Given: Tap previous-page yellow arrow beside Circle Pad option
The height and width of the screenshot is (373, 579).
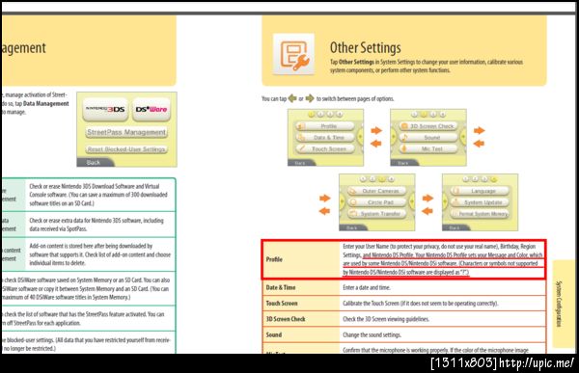Looking at the screenshot, I should tap(343, 202).
